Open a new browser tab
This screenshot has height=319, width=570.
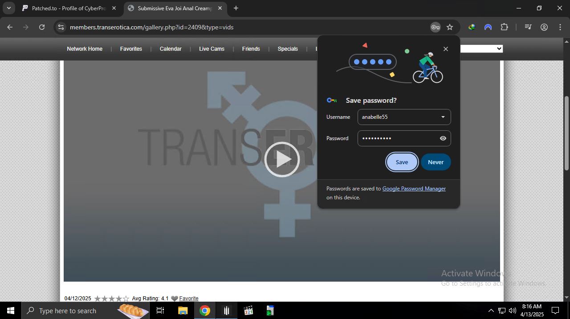236,8
